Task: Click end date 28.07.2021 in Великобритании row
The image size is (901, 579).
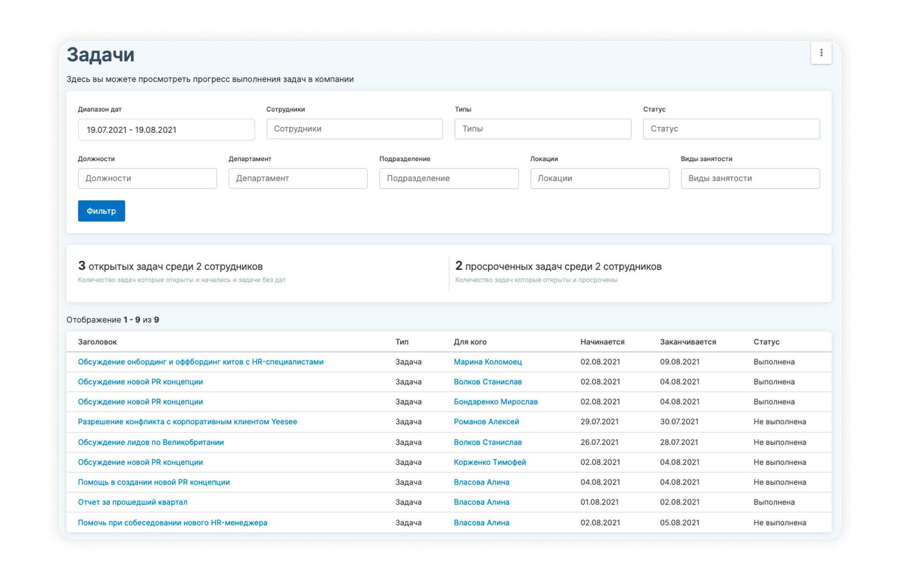Action: [679, 442]
